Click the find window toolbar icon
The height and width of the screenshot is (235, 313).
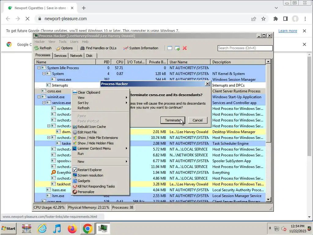(170, 48)
